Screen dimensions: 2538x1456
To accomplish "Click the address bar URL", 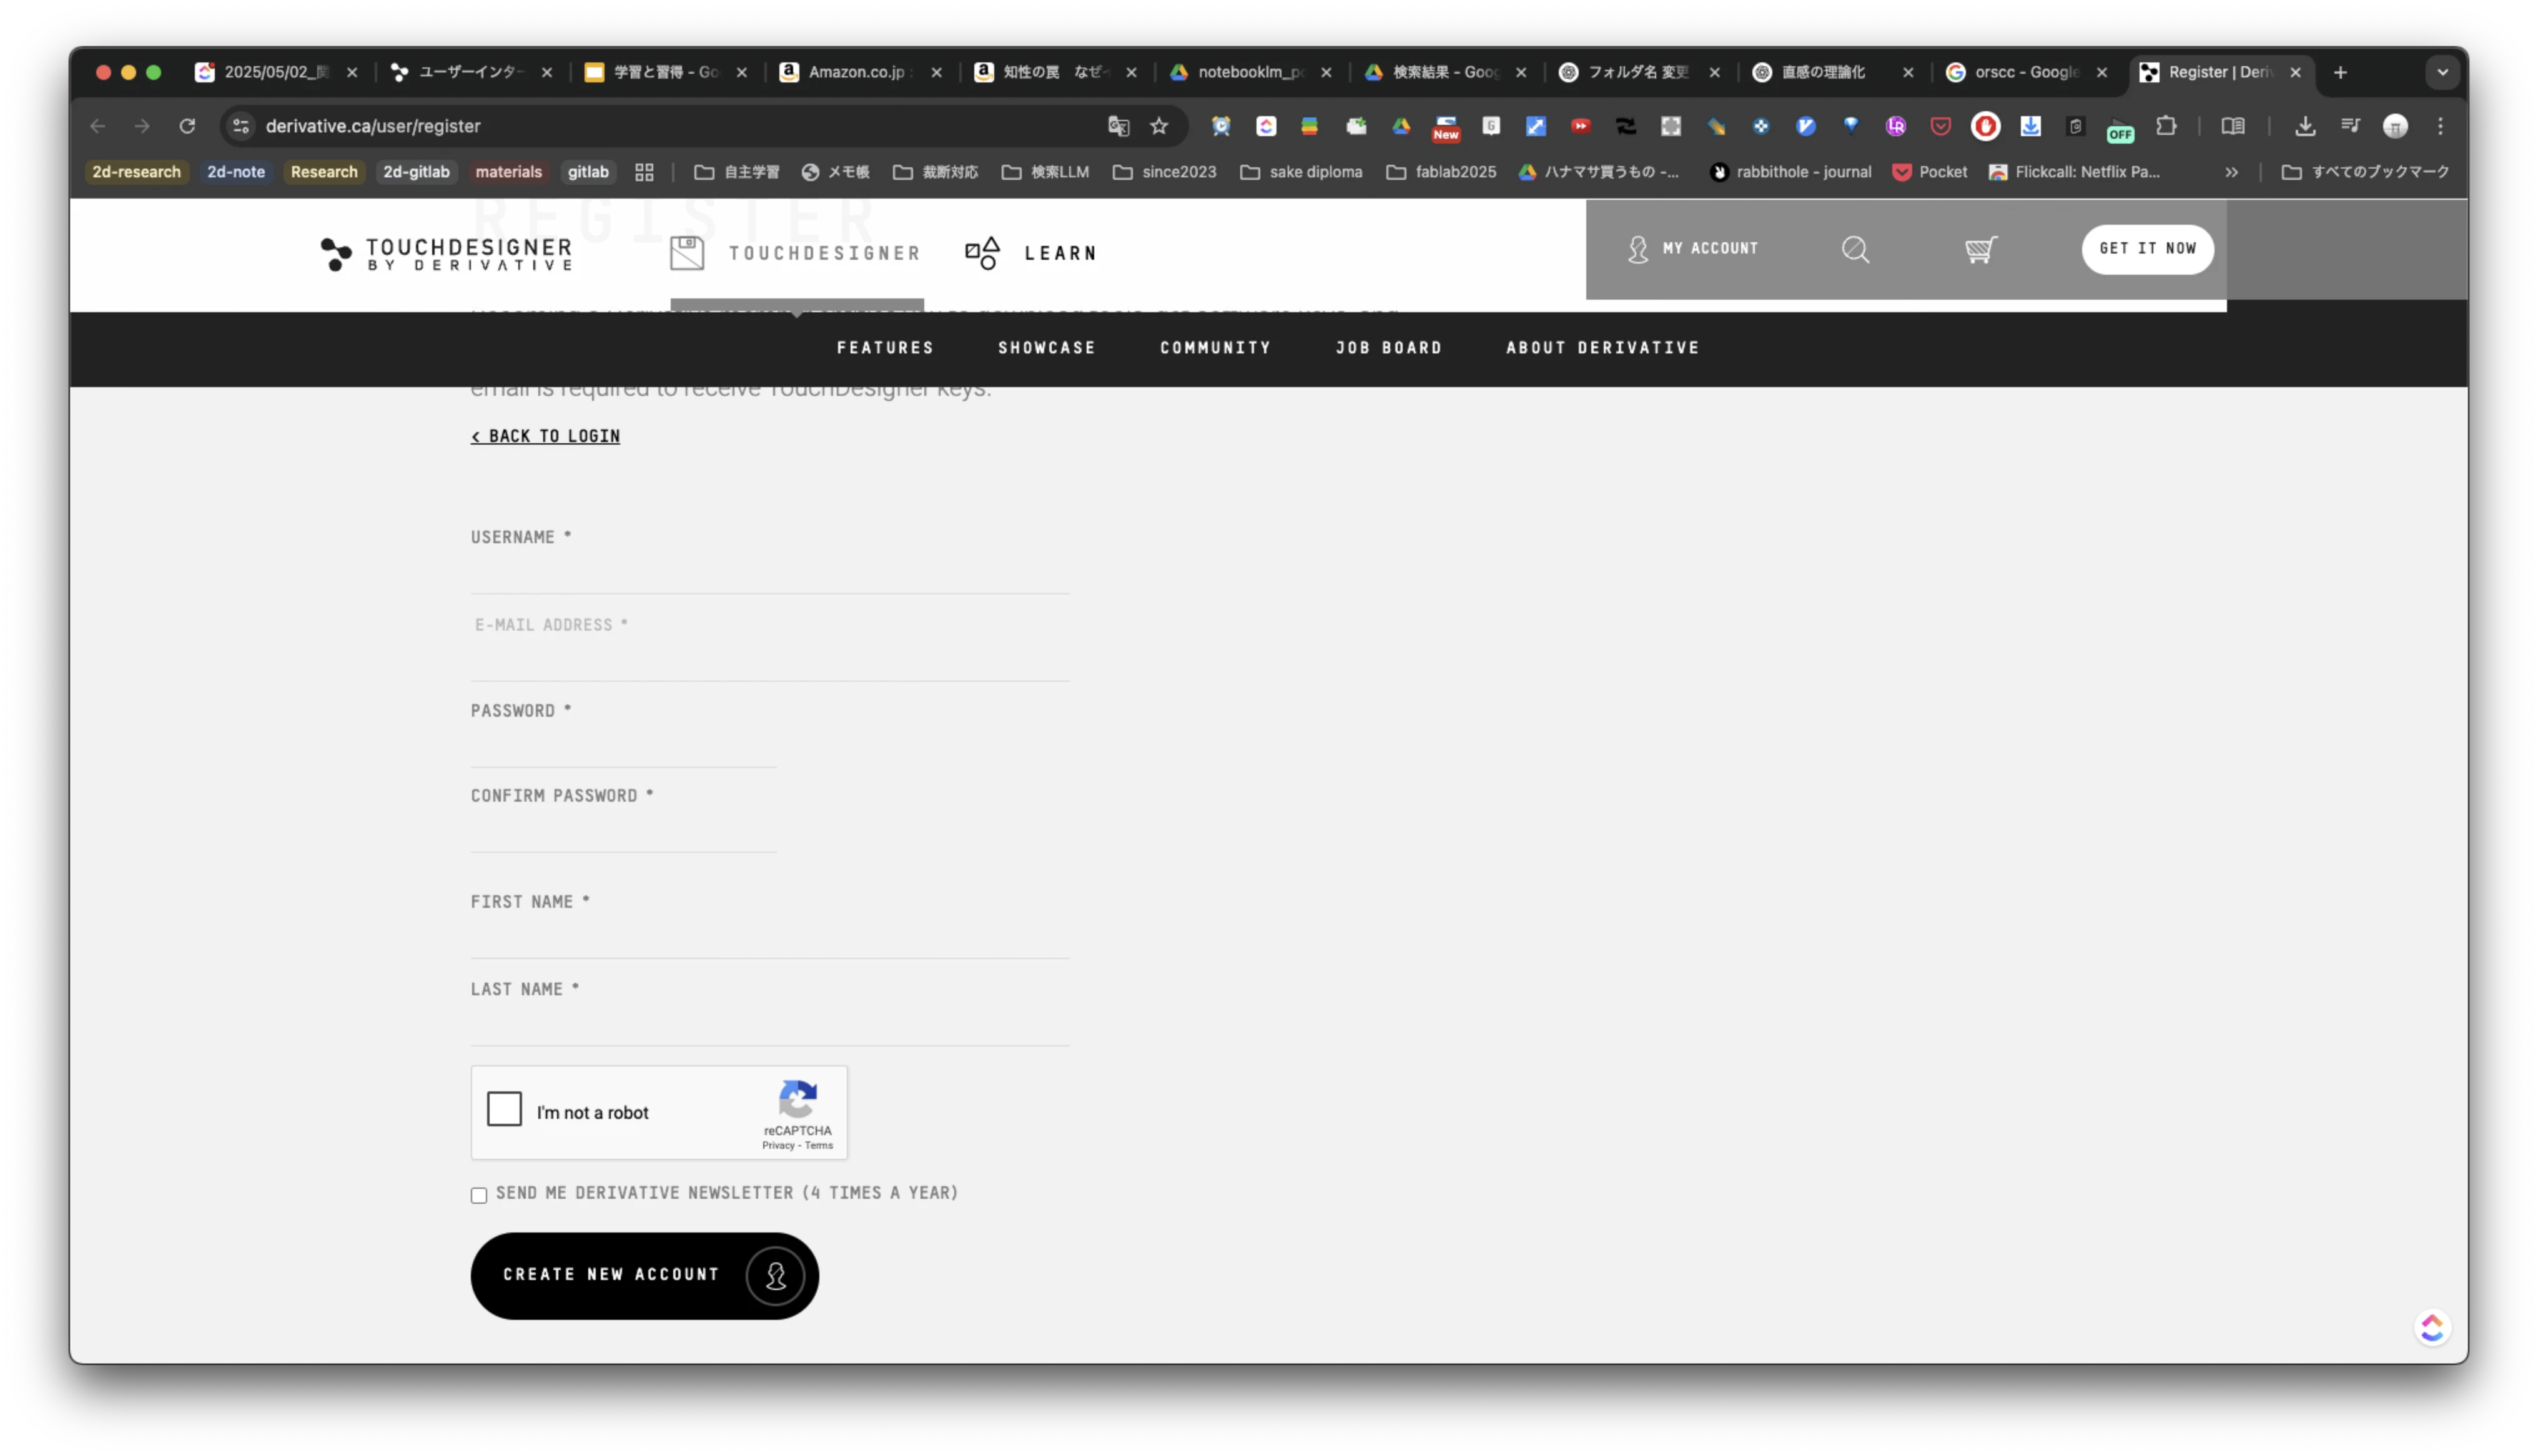I will [372, 126].
